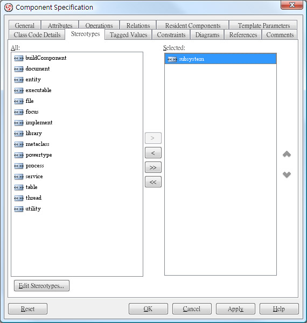This screenshot has width=307, height=323.
Task: Confirm changes with the OK button
Action: (148, 309)
